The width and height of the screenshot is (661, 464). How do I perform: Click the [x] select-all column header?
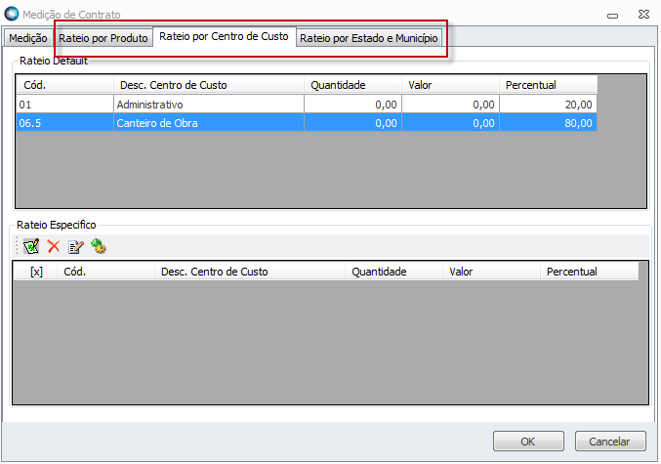(36, 272)
